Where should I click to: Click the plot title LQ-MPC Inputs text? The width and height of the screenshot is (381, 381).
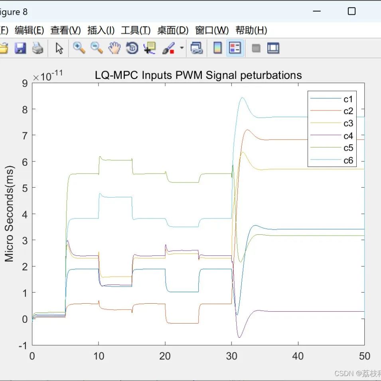pyautogui.click(x=198, y=75)
